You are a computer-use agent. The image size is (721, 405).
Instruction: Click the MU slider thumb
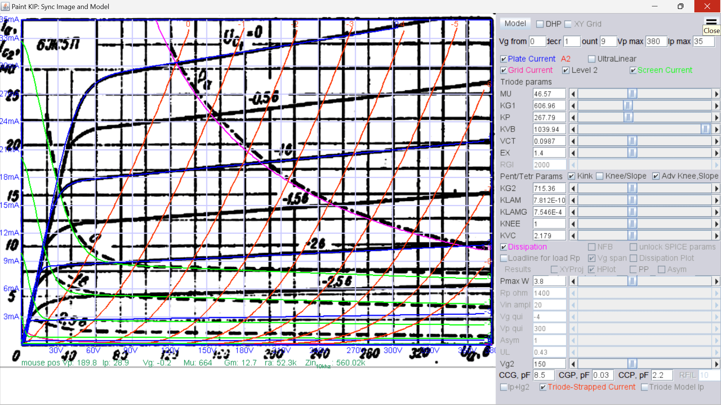[632, 94]
